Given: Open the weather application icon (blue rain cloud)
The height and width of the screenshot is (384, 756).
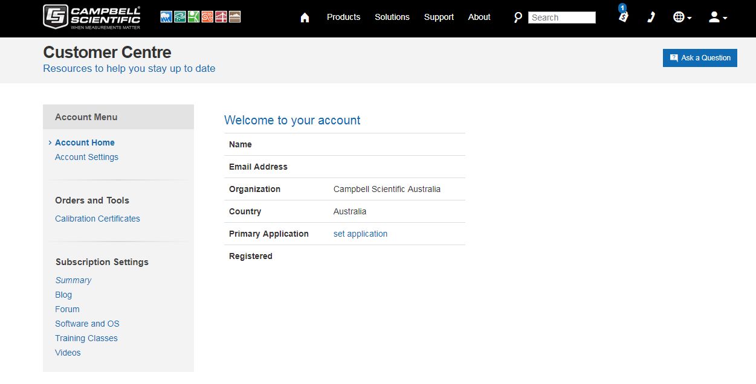Looking at the screenshot, I should [x=166, y=17].
